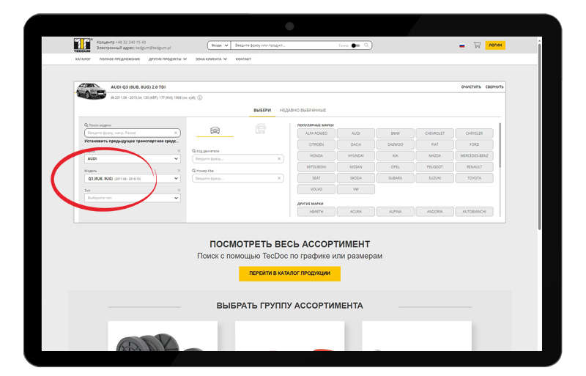Viewport: 586px width, 376px height.
Task: Click the brand list scrollbar
Action: coord(500,146)
